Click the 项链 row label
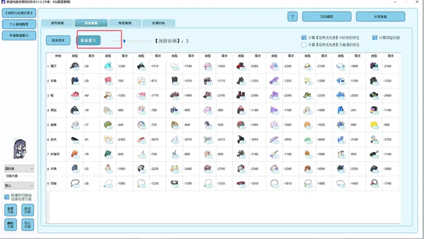 pos(53,183)
